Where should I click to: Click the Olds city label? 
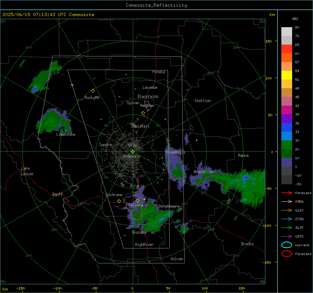point(133,145)
